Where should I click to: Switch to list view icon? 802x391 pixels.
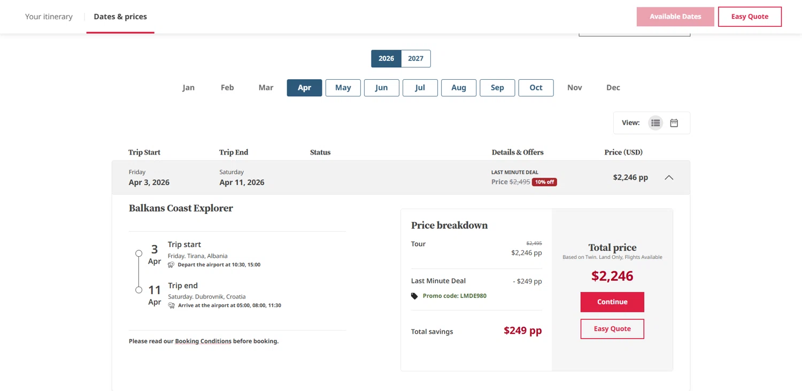[656, 123]
